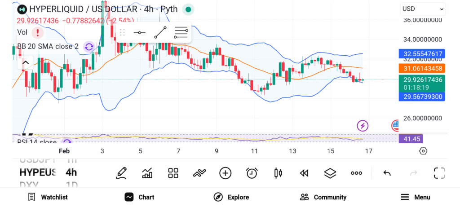Click the purple lightning bolt icon
This screenshot has width=460, height=207.
tap(363, 126)
